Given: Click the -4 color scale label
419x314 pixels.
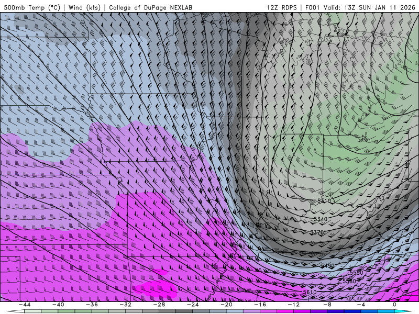Looking at the screenshot, I should (x=361, y=305).
